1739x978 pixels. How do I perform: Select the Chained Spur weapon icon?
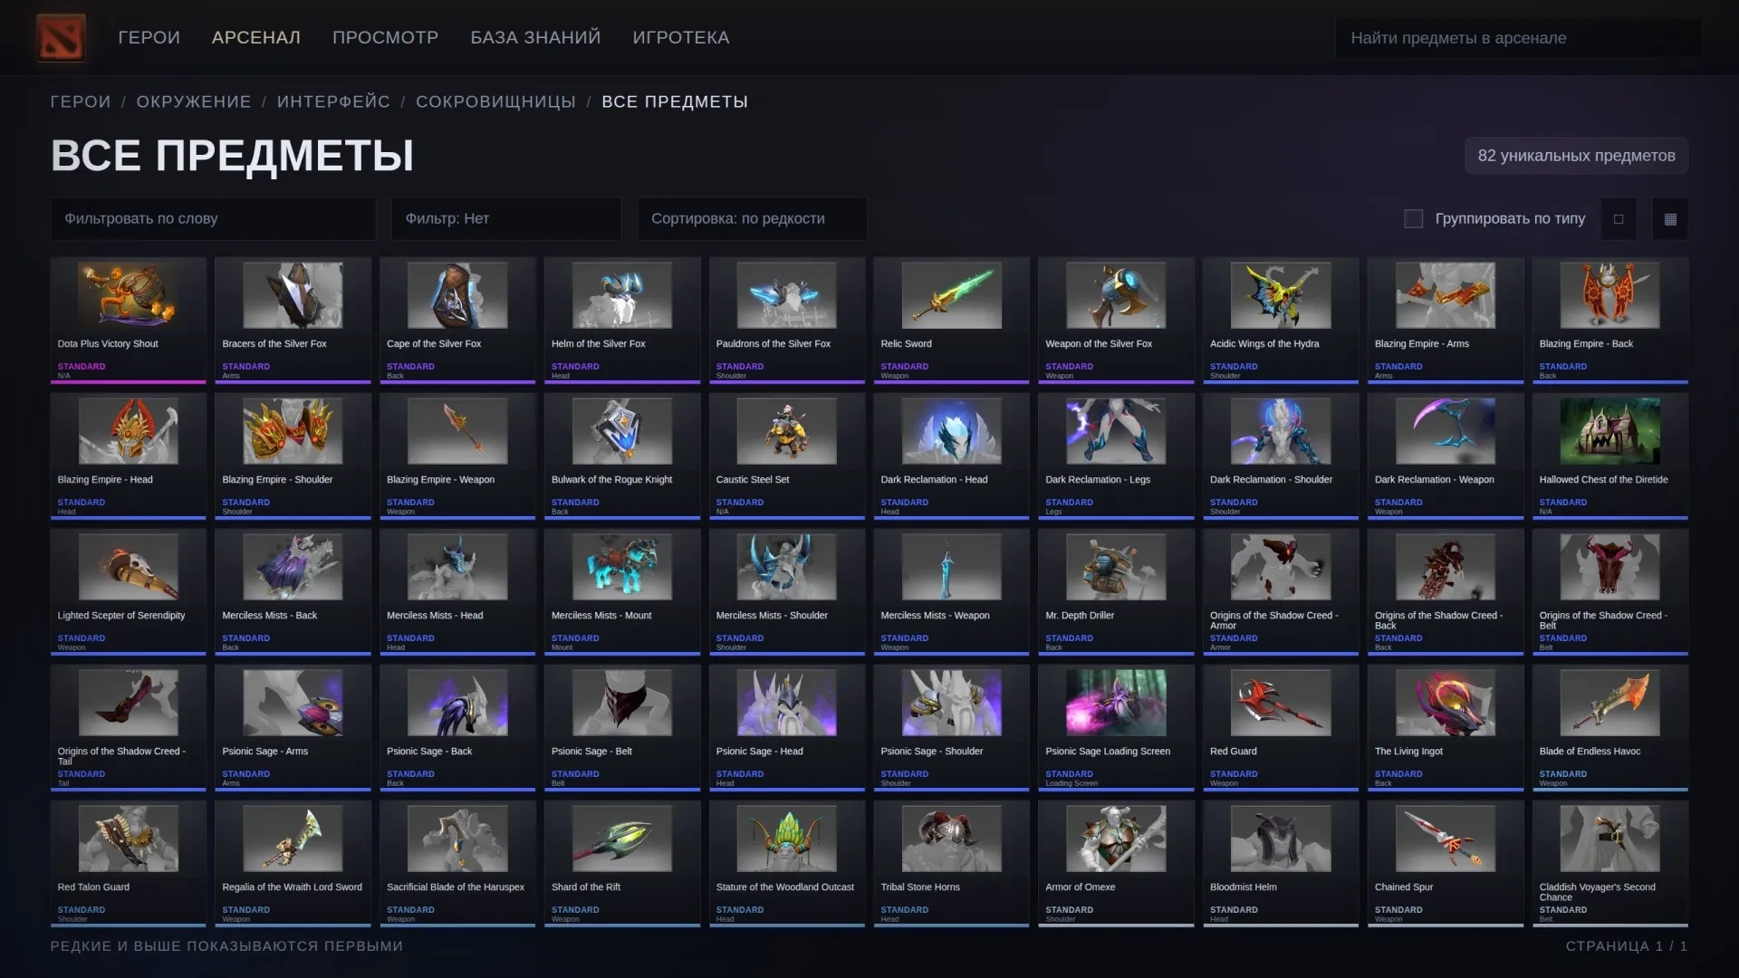[1445, 839]
